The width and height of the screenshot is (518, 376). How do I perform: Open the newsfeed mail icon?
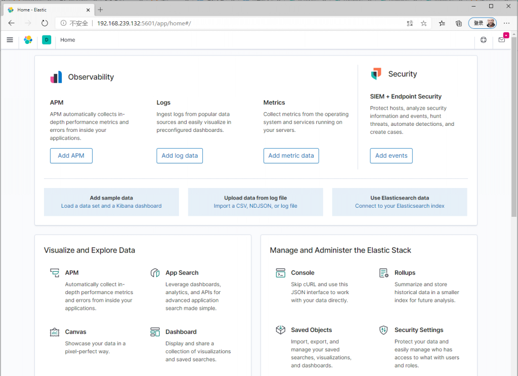point(501,40)
